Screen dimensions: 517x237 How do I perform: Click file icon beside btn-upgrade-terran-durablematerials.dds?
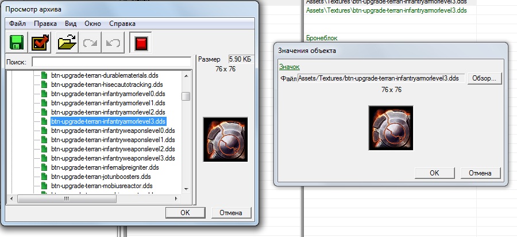coord(44,75)
